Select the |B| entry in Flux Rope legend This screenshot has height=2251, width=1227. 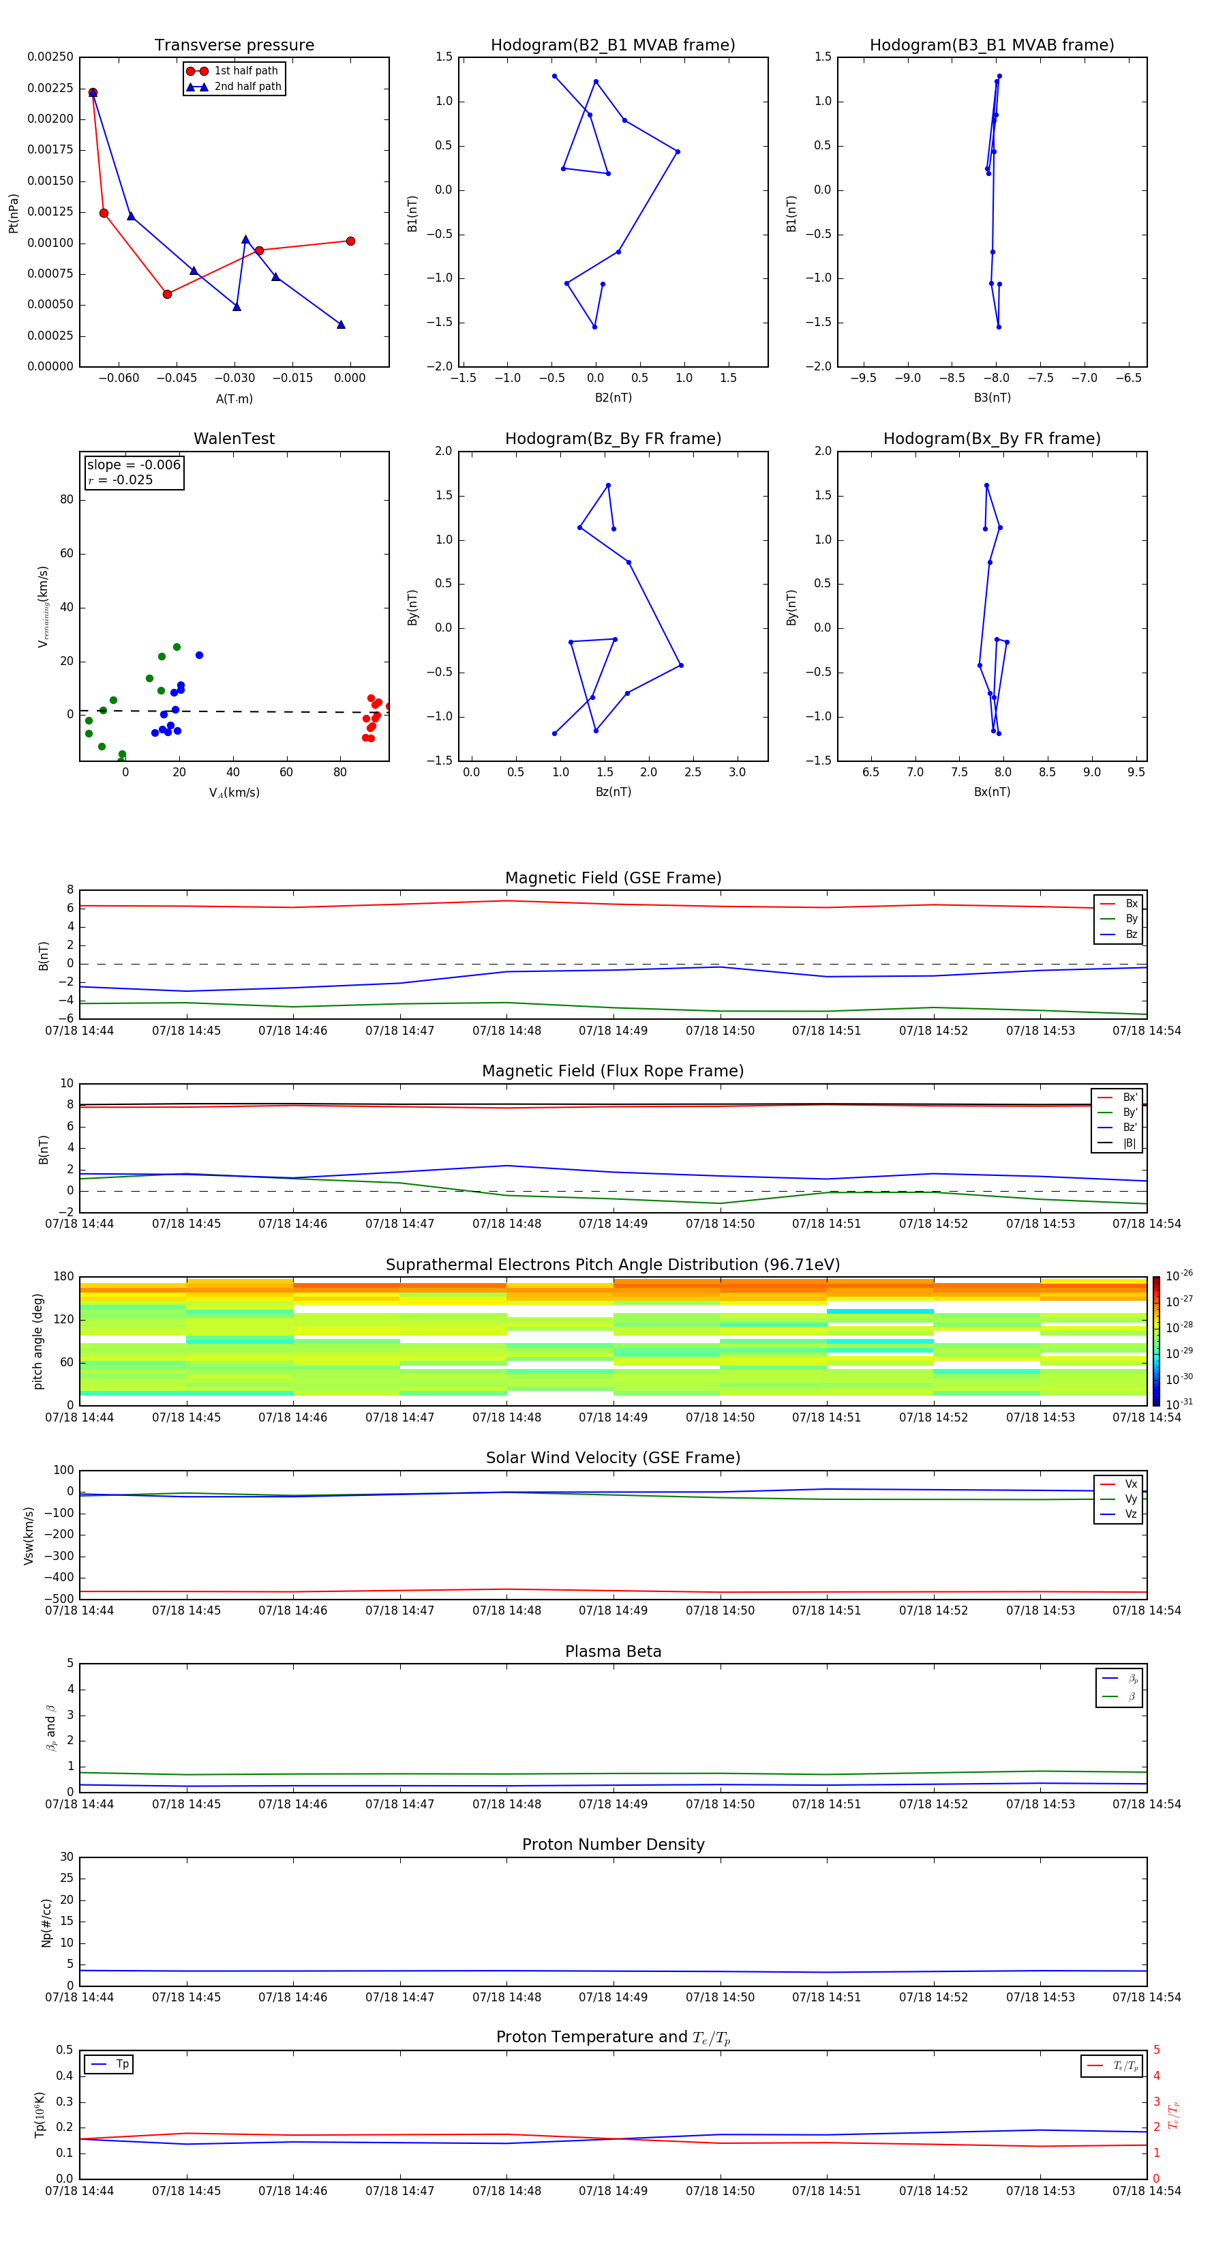coord(1117,1143)
